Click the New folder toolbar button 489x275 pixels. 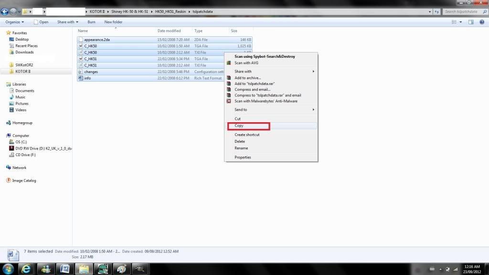pos(113,22)
